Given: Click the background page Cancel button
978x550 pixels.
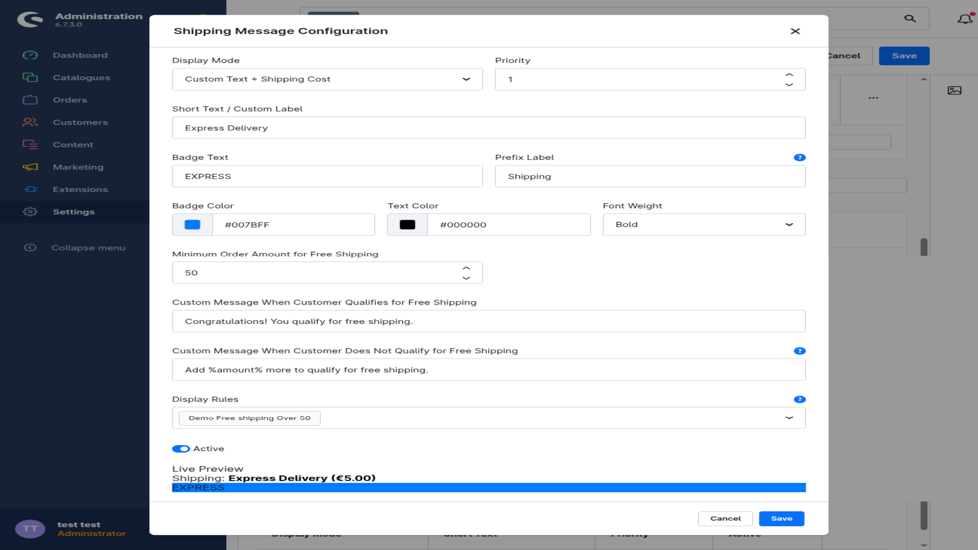Looking at the screenshot, I should click(850, 56).
